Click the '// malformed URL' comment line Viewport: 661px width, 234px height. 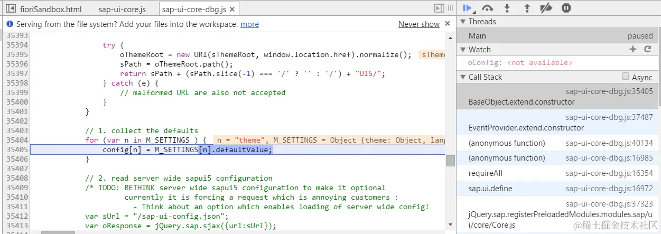pos(202,92)
